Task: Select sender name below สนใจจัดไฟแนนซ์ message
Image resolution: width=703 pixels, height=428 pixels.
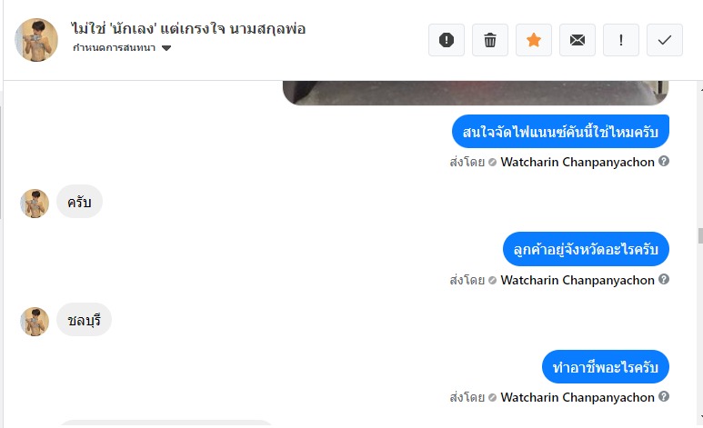Action: (x=577, y=162)
